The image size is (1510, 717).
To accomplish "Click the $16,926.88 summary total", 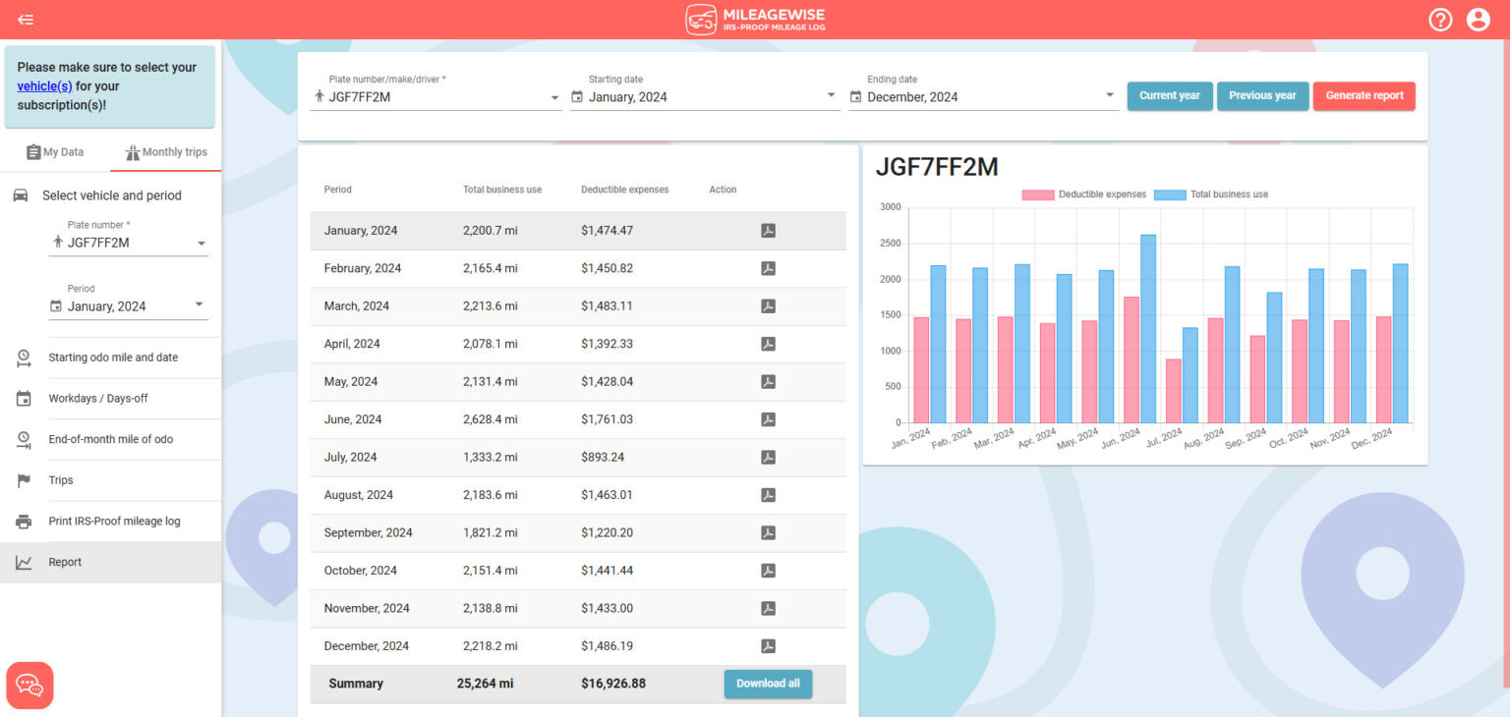I will (x=613, y=684).
